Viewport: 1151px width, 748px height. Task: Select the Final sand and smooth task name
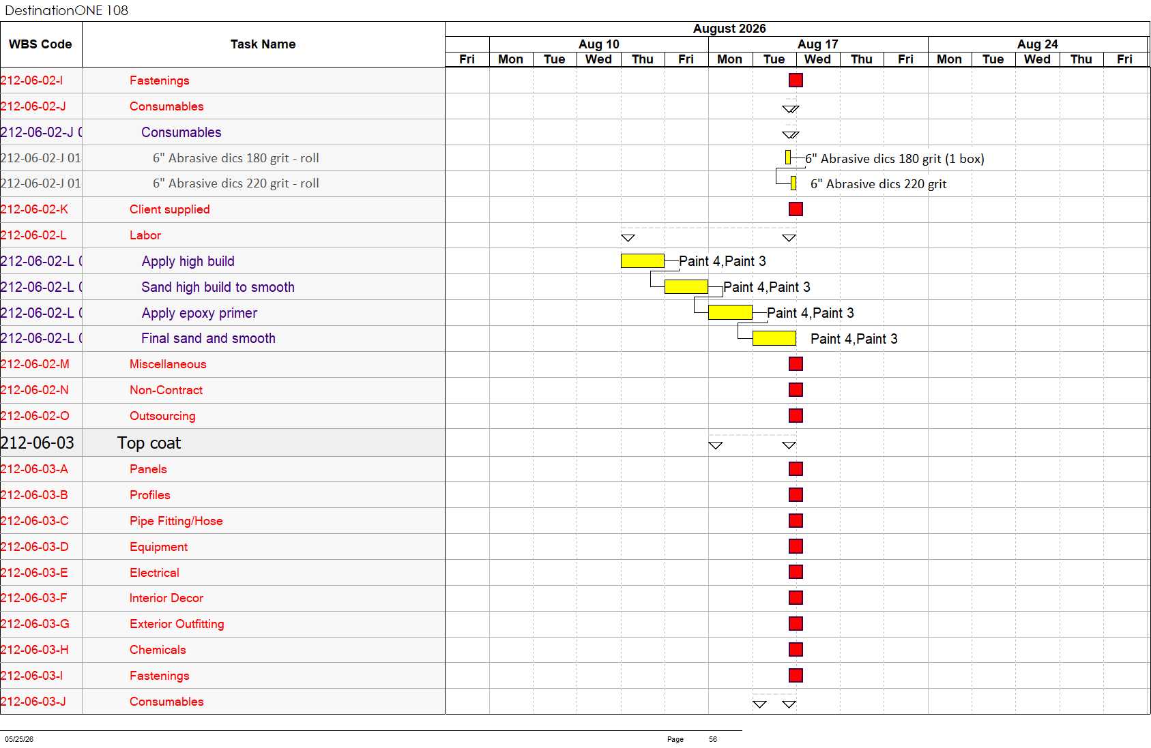click(x=209, y=338)
